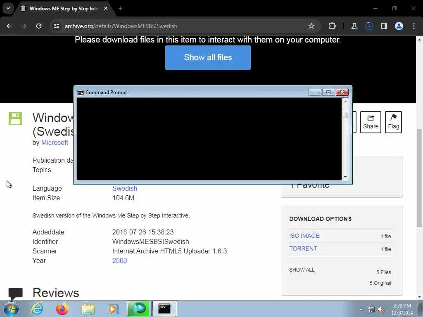This screenshot has width=423, height=317.
Task: Click the Command Prompt scrollbar thumb
Action: click(345, 115)
